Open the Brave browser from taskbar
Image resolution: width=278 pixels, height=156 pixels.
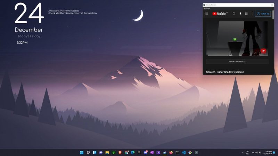click(120, 153)
